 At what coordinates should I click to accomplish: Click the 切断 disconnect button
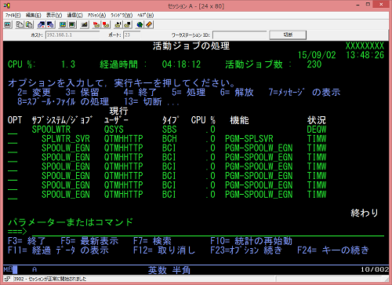click(288, 35)
